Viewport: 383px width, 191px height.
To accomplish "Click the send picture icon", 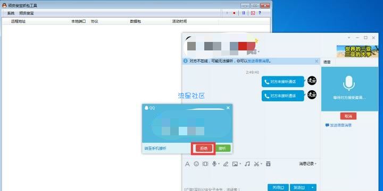I will coord(235,164).
